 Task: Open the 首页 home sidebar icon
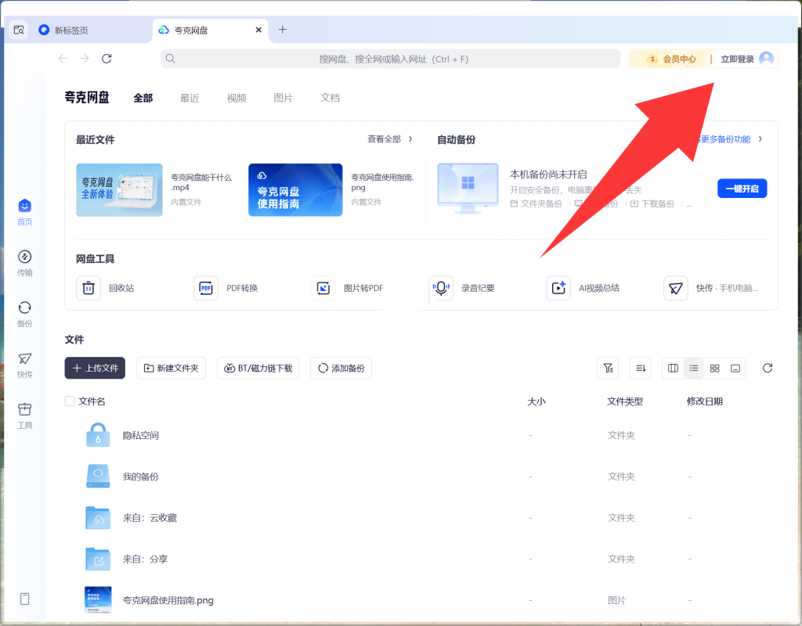[x=24, y=212]
